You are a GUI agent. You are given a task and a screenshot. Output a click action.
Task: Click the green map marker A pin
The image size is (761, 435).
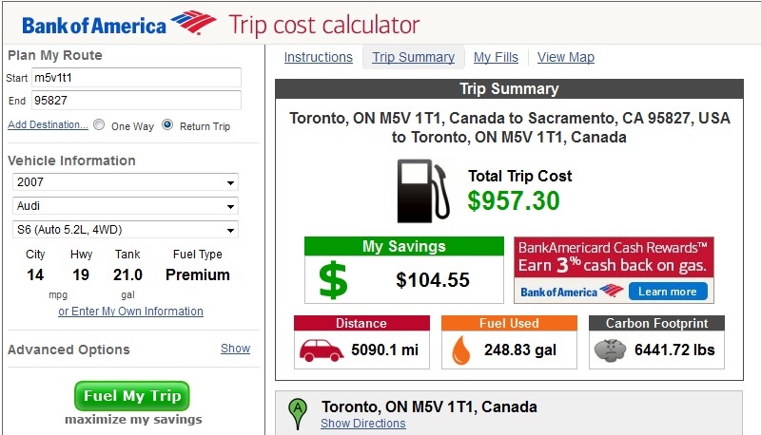coord(298,414)
